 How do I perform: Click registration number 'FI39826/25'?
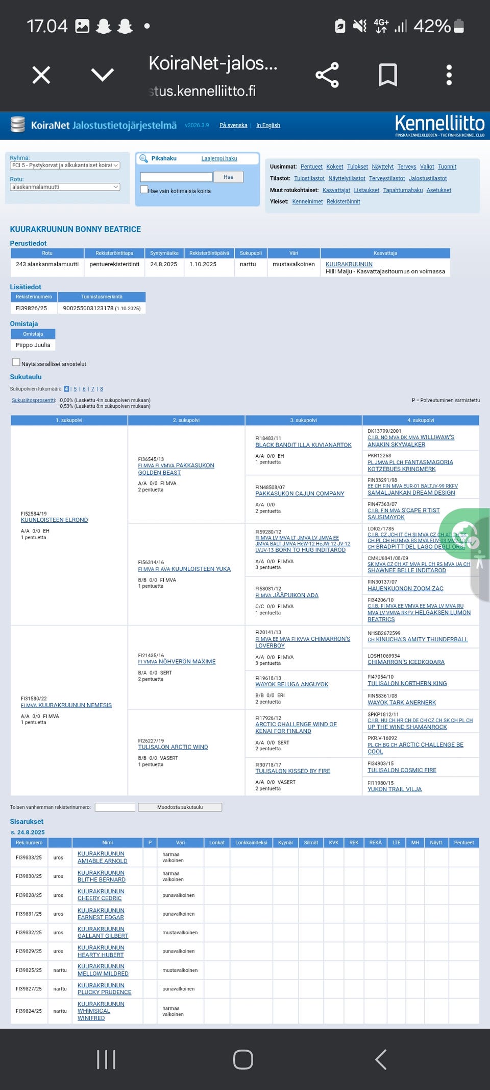(x=31, y=308)
